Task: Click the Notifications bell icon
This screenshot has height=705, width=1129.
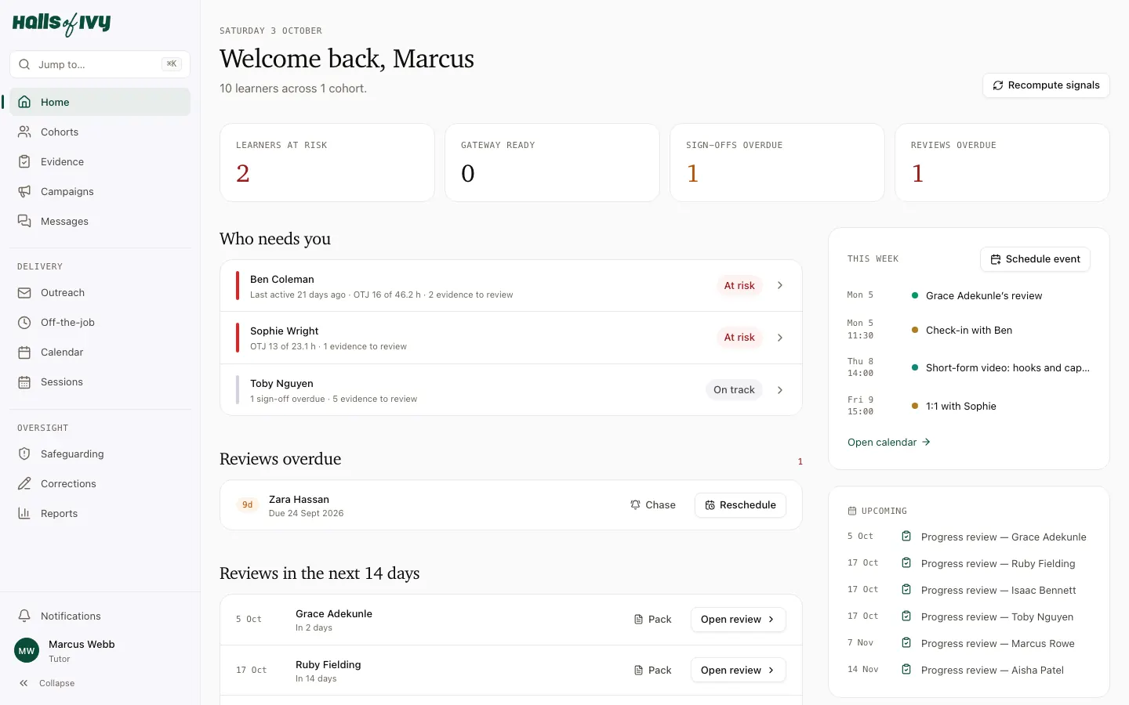Action: coord(24,616)
